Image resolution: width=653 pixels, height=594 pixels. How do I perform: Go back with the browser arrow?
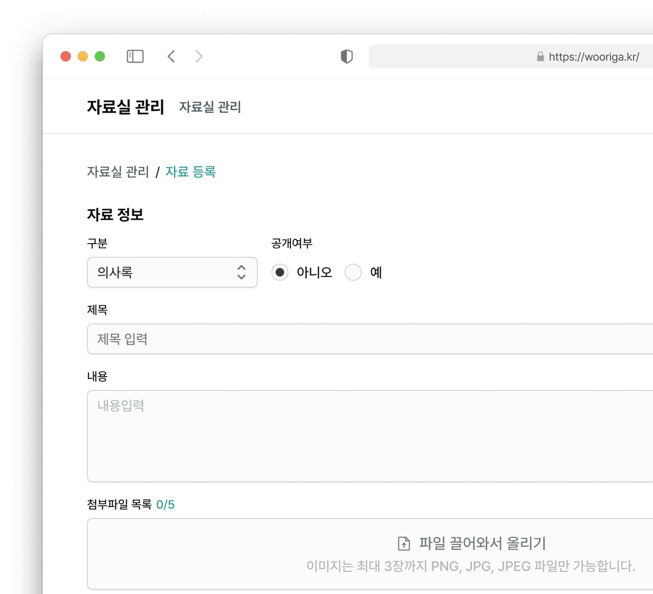[x=171, y=56]
